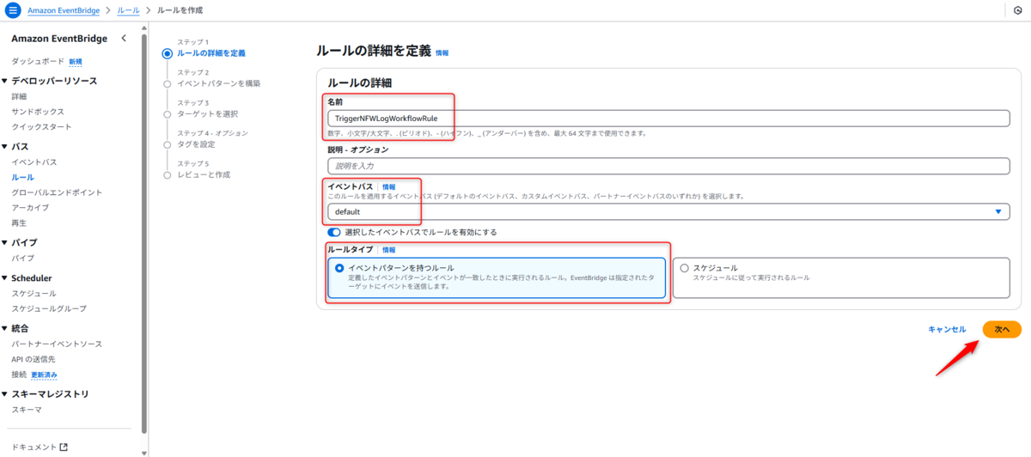Open 接続 in the sidebar
Viewport: 1031px width, 457px height.
tap(19, 375)
